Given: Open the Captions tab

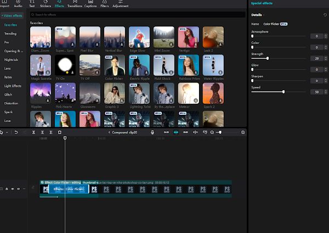Looking at the screenshot, I should click(90, 4).
